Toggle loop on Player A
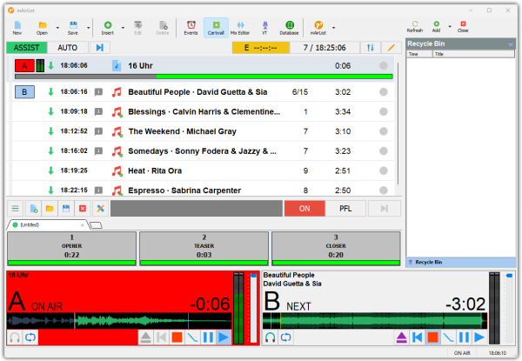The height and width of the screenshot is (361, 522). 30,338
